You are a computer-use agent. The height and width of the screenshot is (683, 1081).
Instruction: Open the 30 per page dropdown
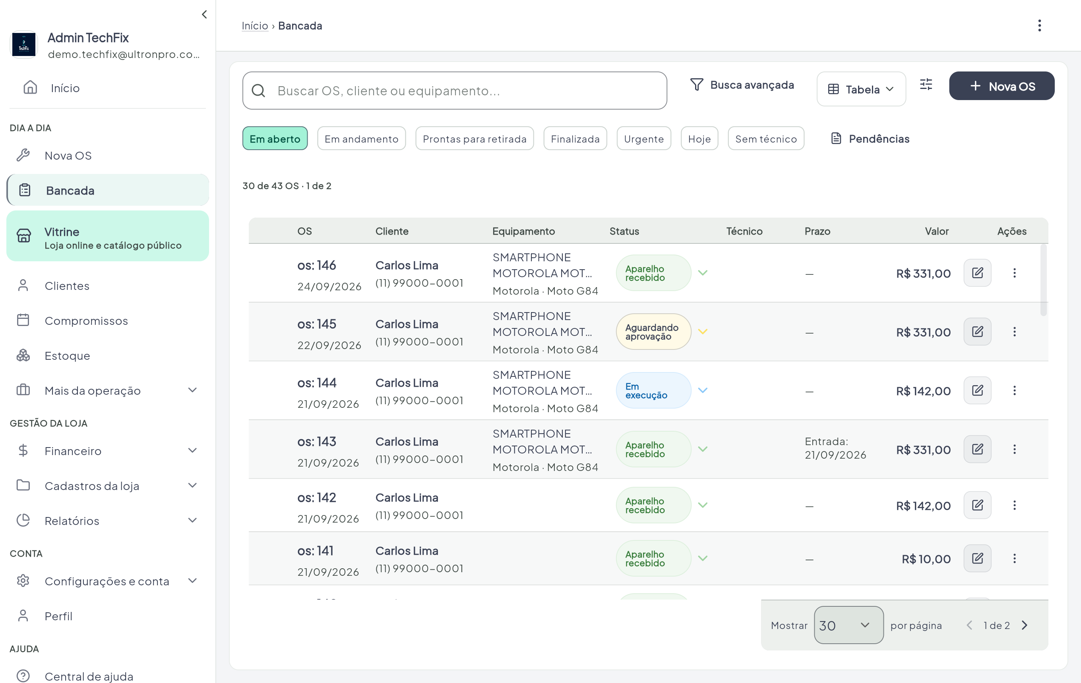pyautogui.click(x=849, y=625)
